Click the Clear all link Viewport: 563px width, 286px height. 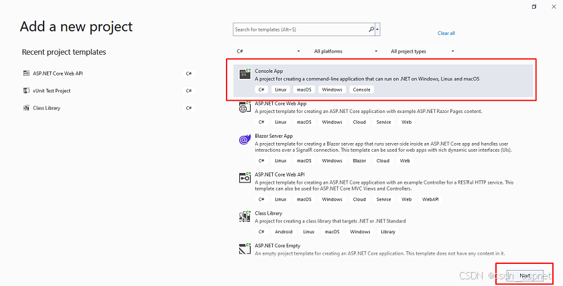[x=446, y=33]
